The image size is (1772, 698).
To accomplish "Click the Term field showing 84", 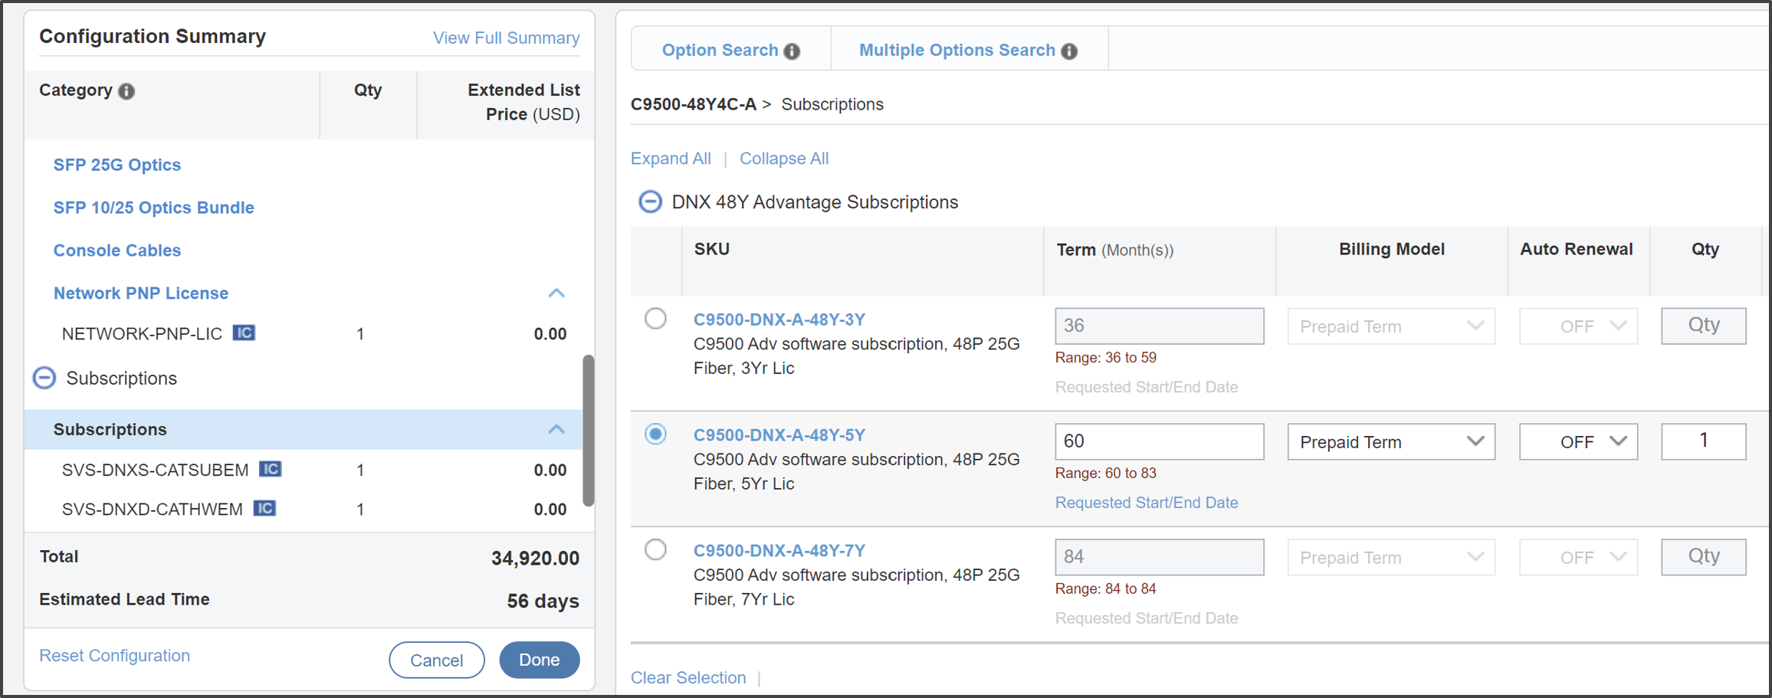I will point(1160,557).
